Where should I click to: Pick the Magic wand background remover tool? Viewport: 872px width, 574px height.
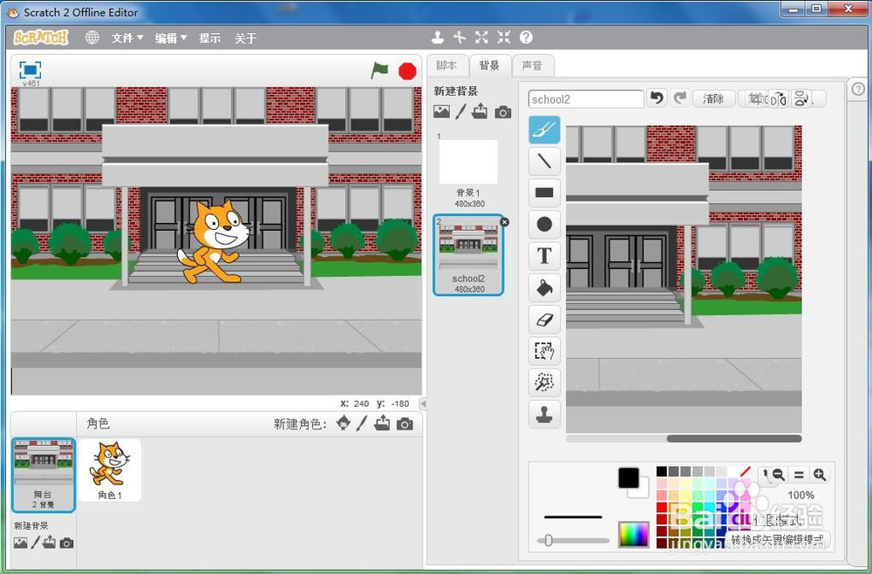544,383
